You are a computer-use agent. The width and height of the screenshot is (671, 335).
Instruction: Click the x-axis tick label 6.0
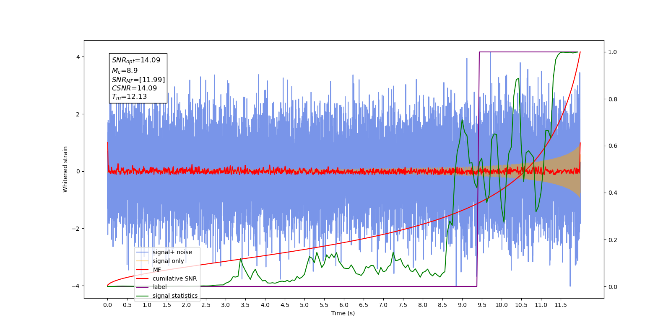pos(344,305)
